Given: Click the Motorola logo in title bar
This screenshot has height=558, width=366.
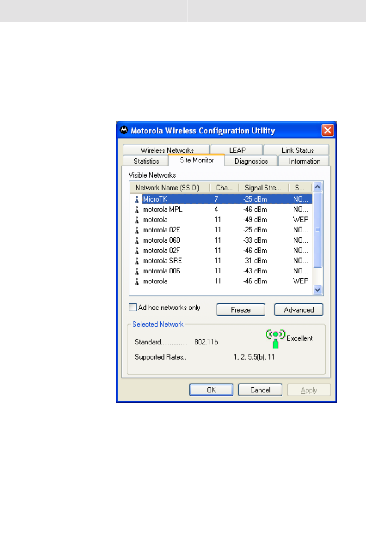Looking at the screenshot, I should click(124, 130).
